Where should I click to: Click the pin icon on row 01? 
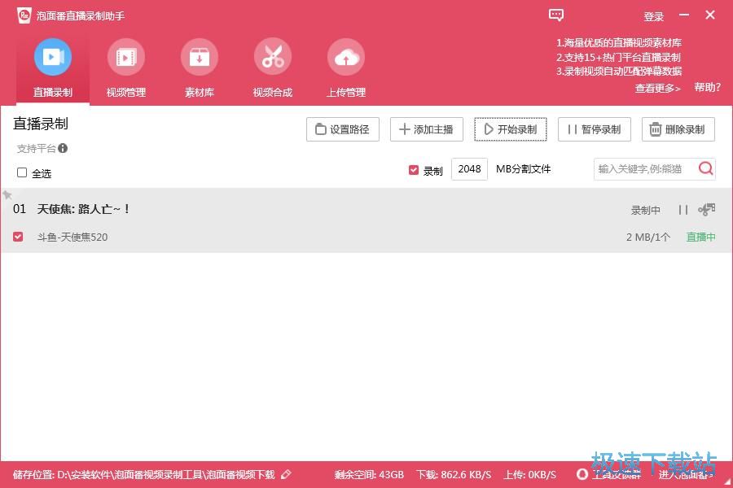coord(7,194)
